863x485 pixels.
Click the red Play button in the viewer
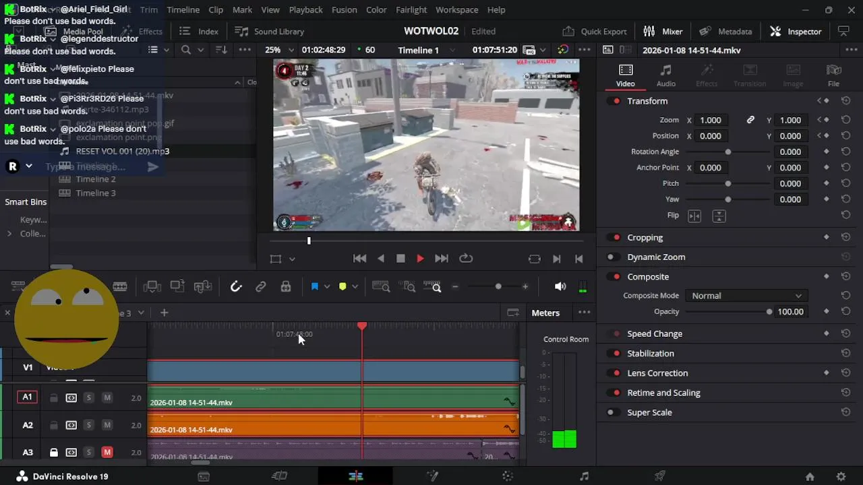click(x=420, y=259)
